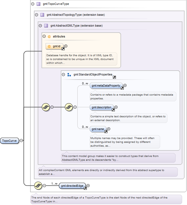Expand gml:metaDataProperty with plus button

click(x=125, y=85)
